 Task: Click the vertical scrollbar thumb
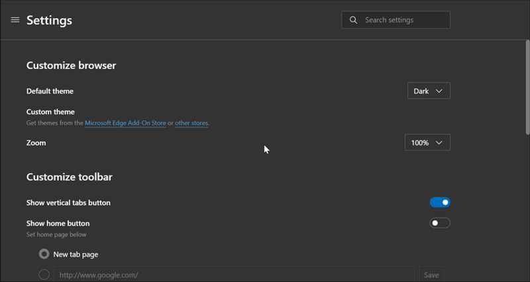527,88
